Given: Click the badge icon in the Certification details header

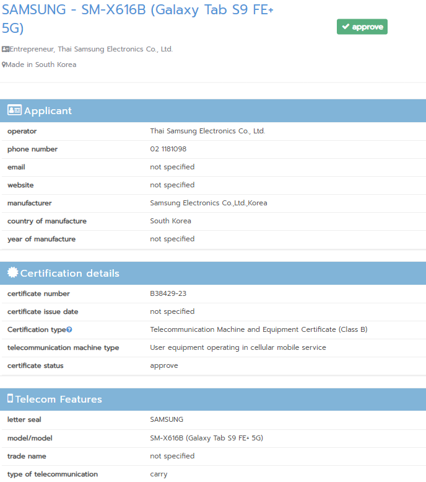Looking at the screenshot, I should click(x=12, y=273).
